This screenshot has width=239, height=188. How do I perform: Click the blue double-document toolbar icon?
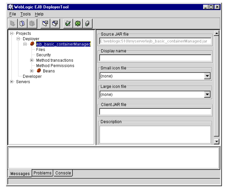22,23
